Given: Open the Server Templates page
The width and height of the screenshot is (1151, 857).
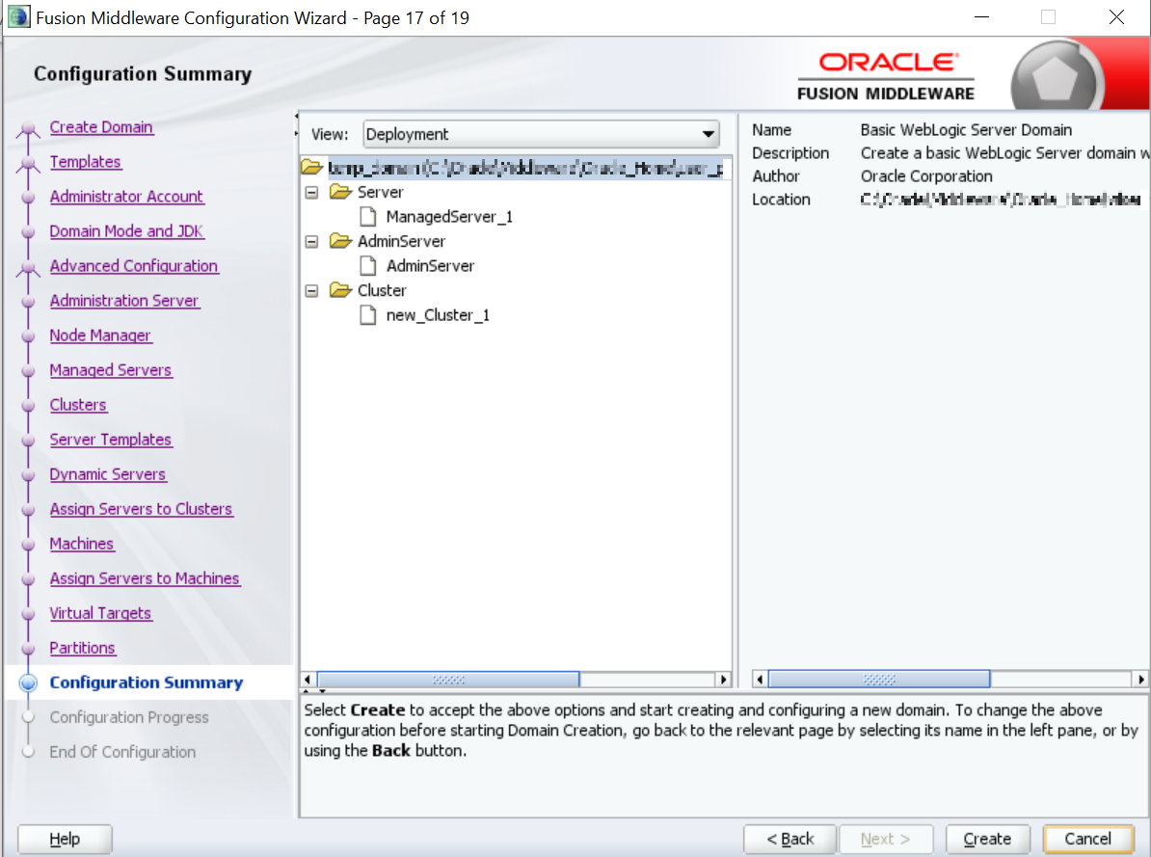Looking at the screenshot, I should tap(110, 440).
